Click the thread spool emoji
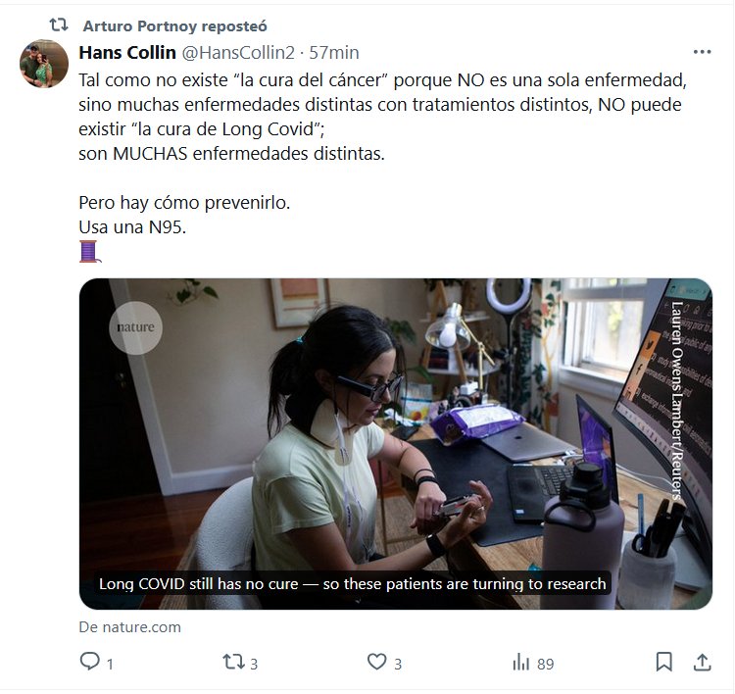The height and width of the screenshot is (694, 735). point(89,251)
